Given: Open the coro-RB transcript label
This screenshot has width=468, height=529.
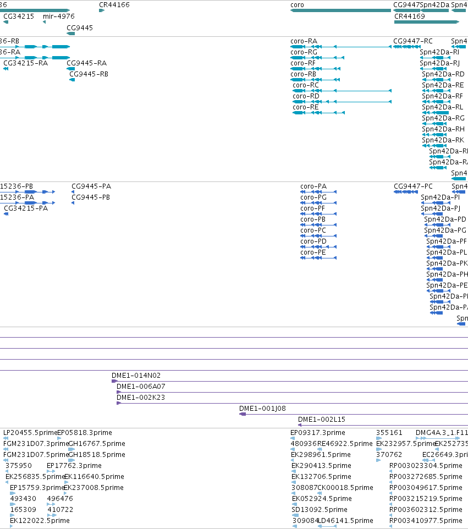Looking at the screenshot, I should 304,74.
